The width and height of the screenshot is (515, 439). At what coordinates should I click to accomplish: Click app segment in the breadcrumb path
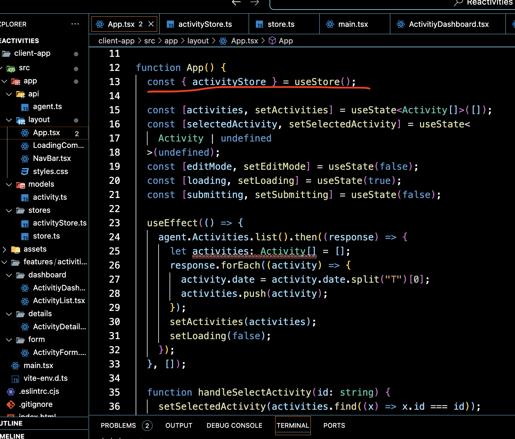pos(171,41)
